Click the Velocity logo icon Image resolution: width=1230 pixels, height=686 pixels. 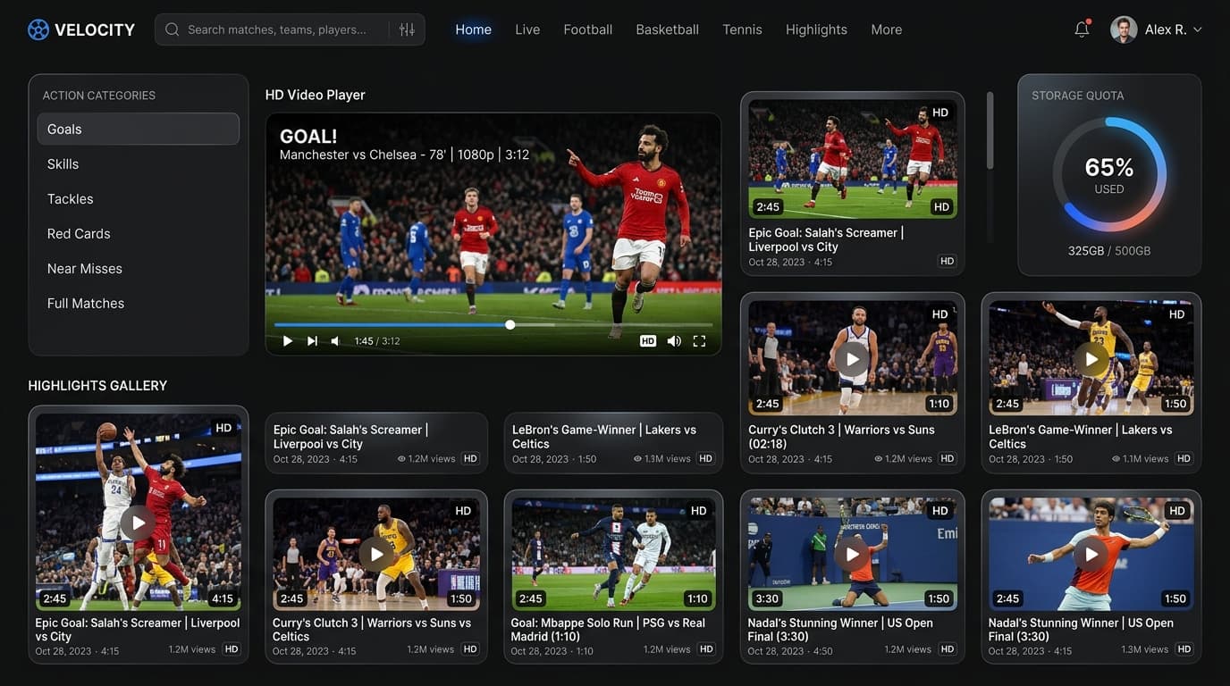point(38,29)
